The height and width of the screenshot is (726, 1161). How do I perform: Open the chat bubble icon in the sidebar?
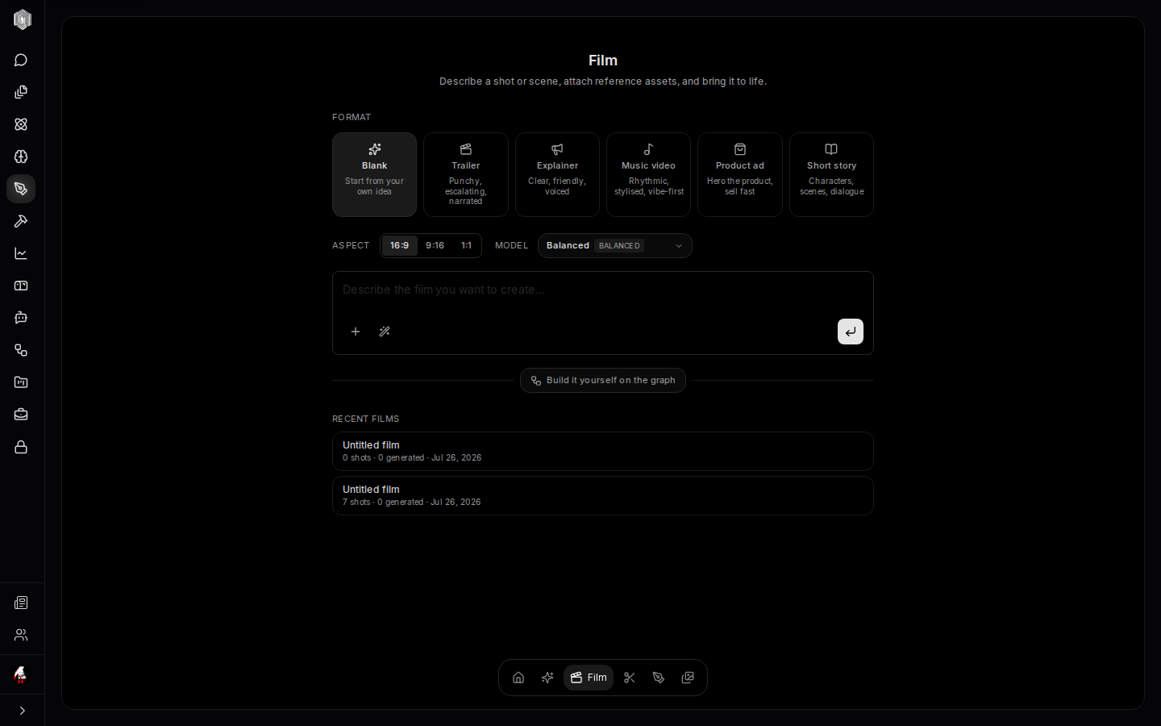21,60
